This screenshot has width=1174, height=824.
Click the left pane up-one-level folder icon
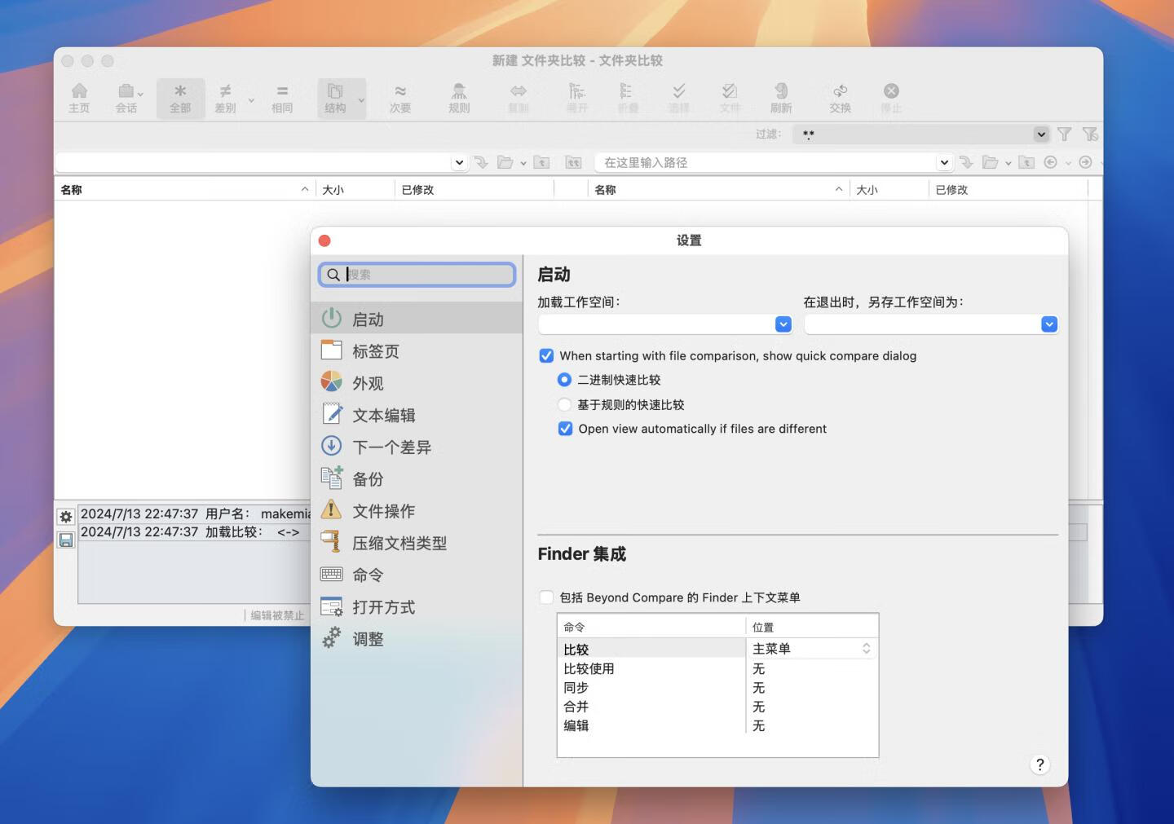(x=541, y=162)
